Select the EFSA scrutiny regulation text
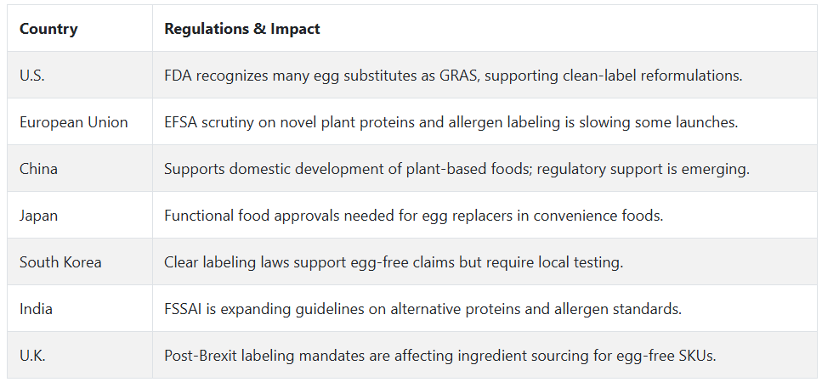This screenshot has height=382, width=822. (451, 122)
